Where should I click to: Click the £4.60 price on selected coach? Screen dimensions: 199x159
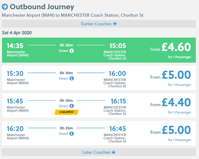(x=176, y=47)
